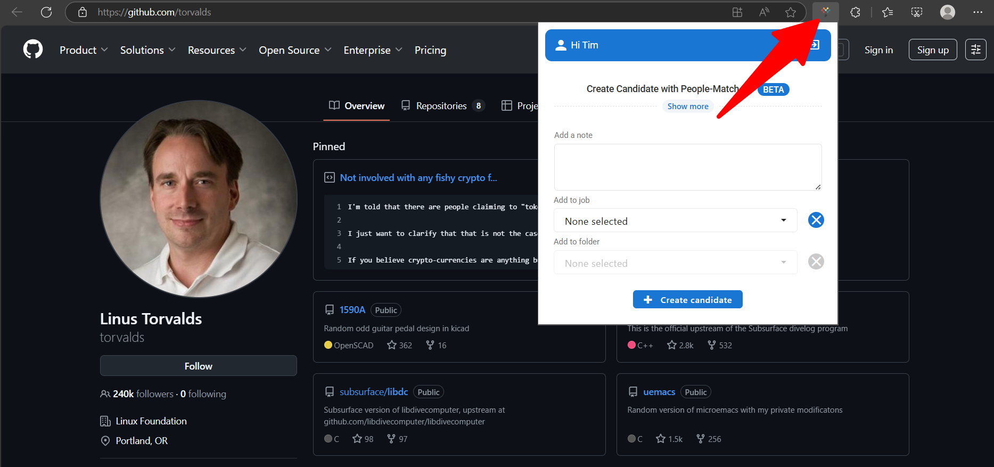The image size is (994, 467).
Task: Click the 532 forks count on Subsurface
Action: [x=720, y=345]
